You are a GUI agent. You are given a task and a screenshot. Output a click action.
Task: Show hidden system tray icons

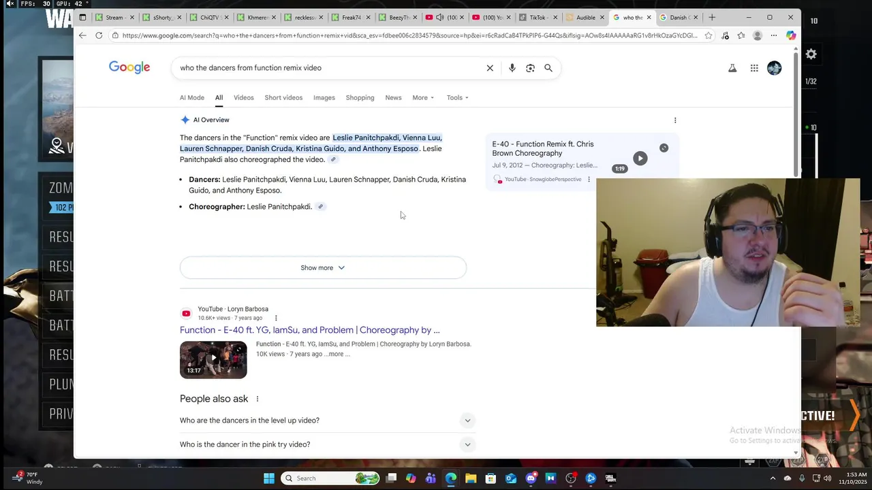point(773,478)
